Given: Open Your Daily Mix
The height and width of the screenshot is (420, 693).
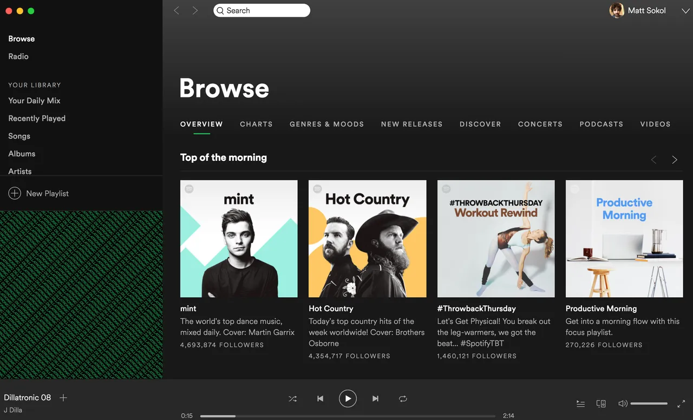Looking at the screenshot, I should click(x=34, y=101).
